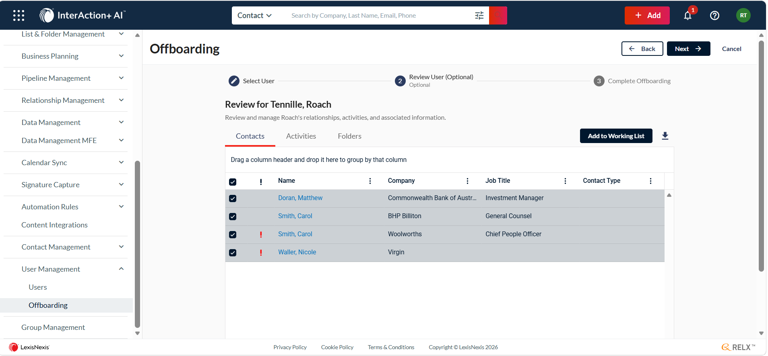
Task: Open Company column menu
Action: (x=467, y=181)
